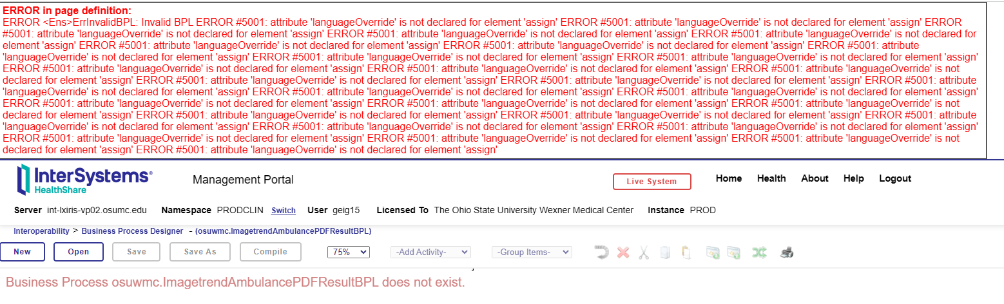
Task: Go to the Interoperability breadcrumb link
Action: tap(41, 231)
